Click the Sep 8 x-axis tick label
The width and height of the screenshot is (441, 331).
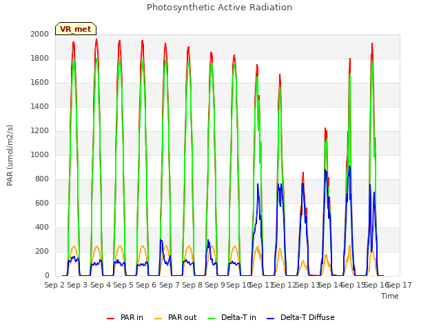click(x=192, y=285)
